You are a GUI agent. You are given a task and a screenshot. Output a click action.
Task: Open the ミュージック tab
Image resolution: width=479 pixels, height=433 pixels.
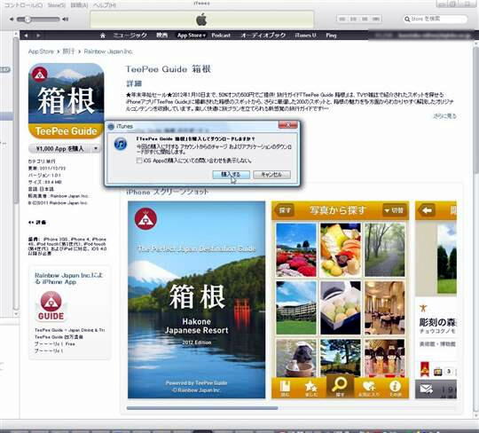point(130,35)
